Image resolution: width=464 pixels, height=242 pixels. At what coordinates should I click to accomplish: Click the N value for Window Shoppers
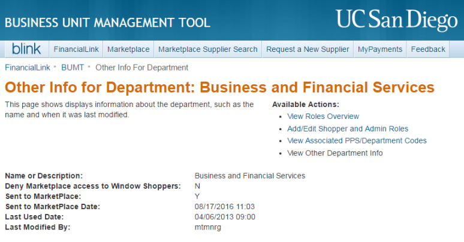[197, 186]
